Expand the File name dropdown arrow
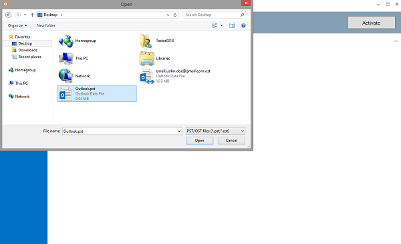This screenshot has width=401, height=244. click(179, 131)
